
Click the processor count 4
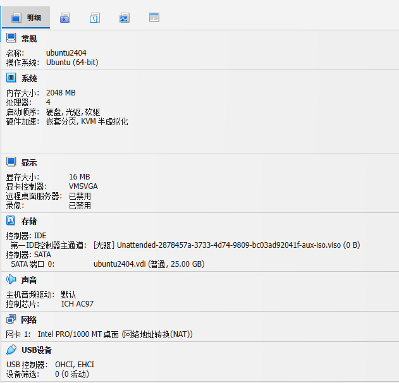pos(48,102)
